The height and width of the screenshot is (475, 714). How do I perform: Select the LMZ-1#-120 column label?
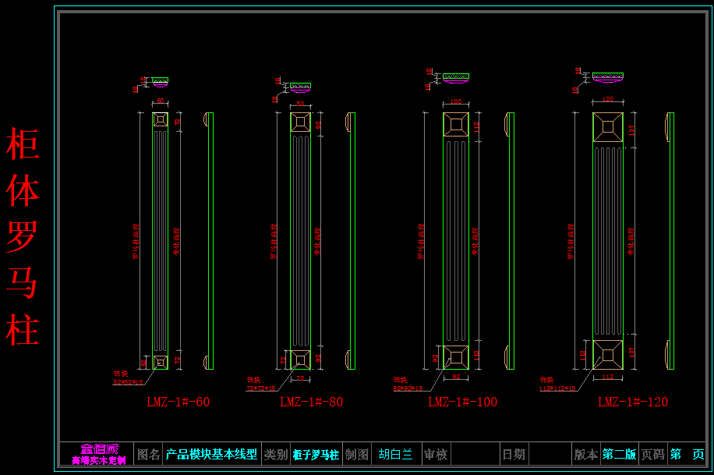(x=632, y=402)
